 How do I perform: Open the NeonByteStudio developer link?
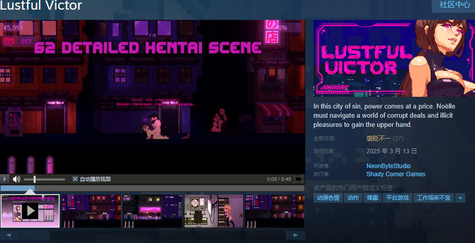coord(388,166)
